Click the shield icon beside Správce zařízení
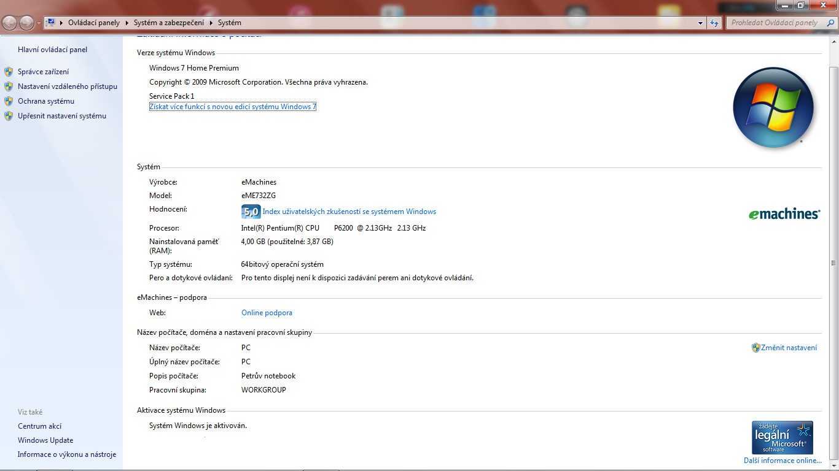This screenshot has height=471, width=839. click(9, 72)
